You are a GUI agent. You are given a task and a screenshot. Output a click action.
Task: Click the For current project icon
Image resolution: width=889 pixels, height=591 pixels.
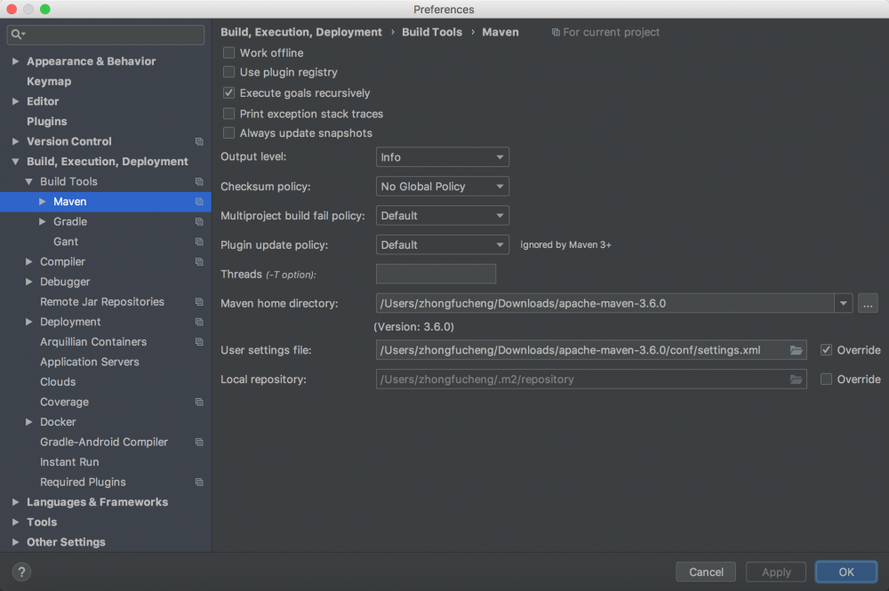point(556,32)
